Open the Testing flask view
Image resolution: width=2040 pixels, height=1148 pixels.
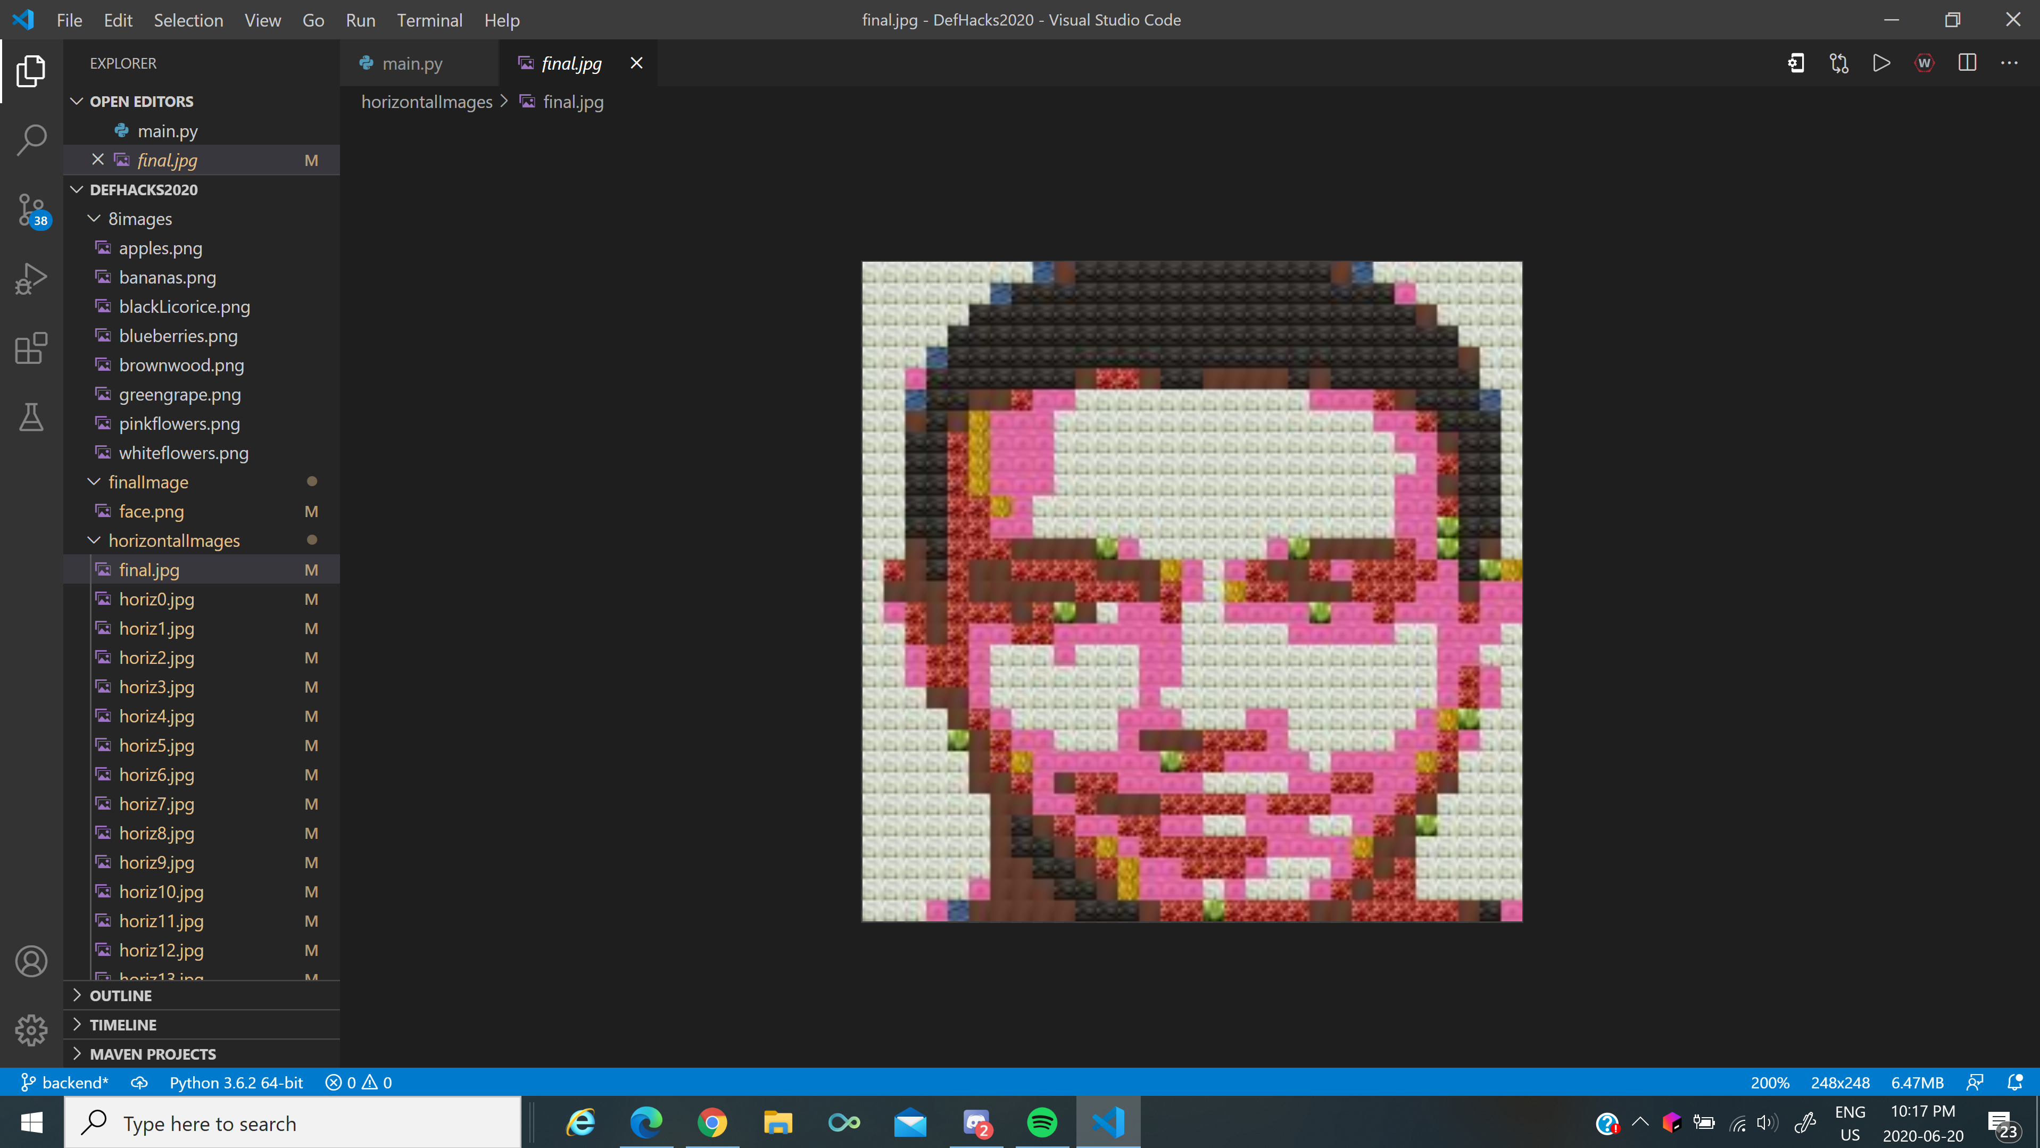pos(31,417)
